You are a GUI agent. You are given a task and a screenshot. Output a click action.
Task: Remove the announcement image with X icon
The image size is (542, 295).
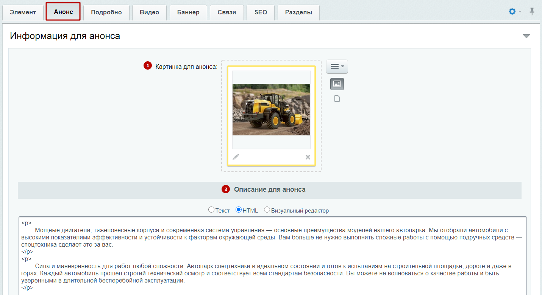308,157
